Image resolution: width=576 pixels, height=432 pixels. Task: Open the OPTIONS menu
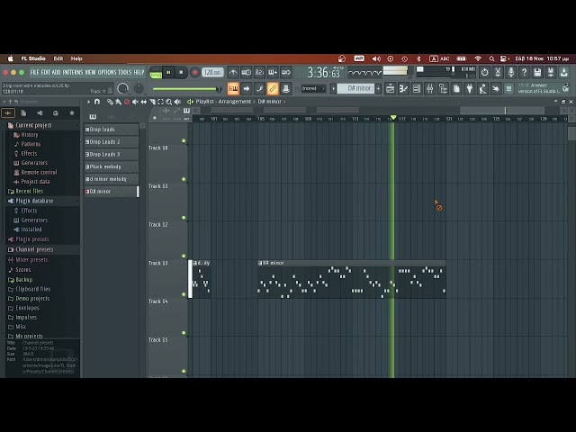(x=107, y=72)
